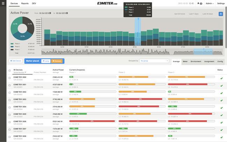Open the Reports tab
The height and width of the screenshot is (142, 227).
[25, 4]
